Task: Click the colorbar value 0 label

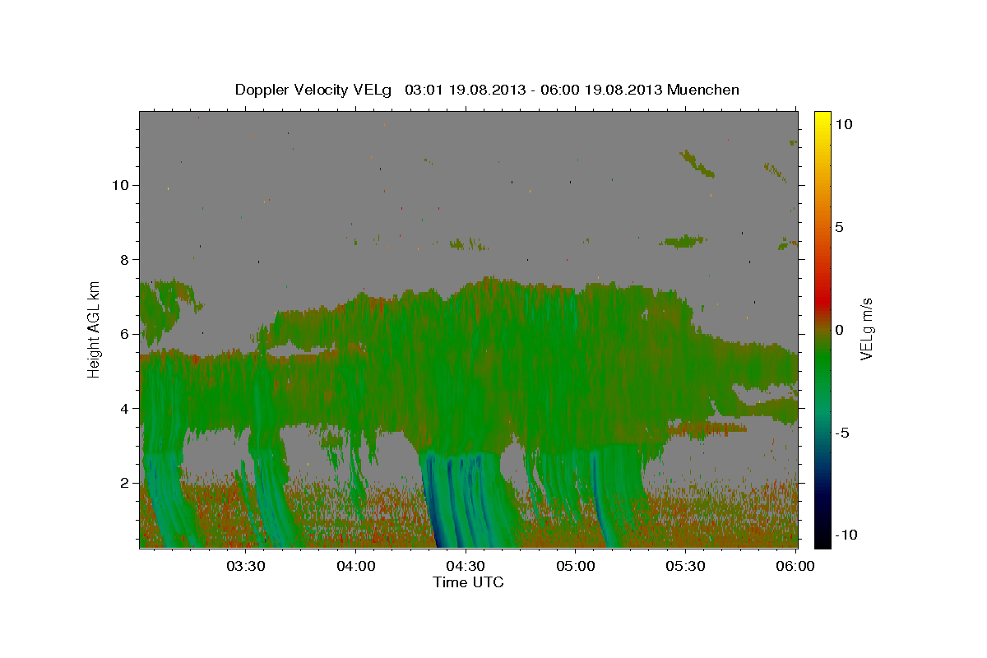Action: click(x=839, y=330)
